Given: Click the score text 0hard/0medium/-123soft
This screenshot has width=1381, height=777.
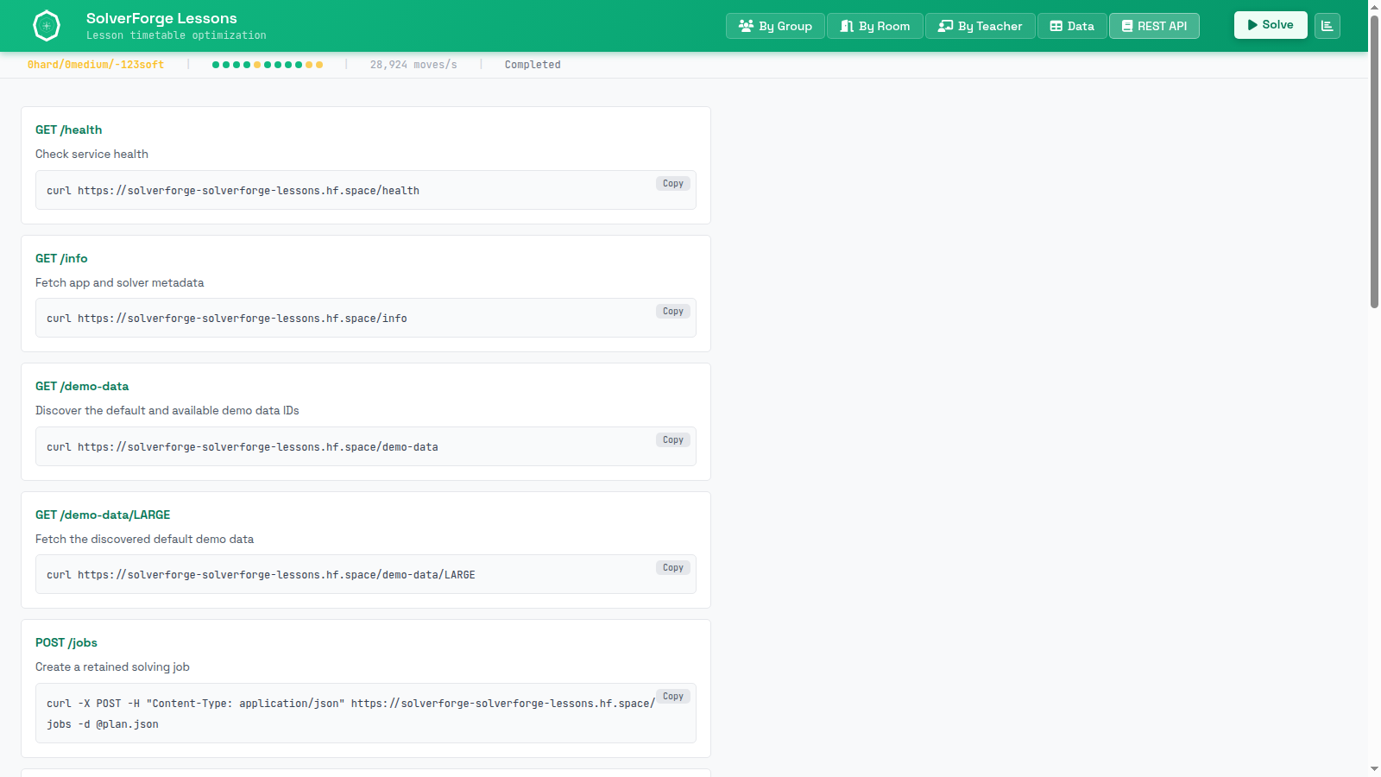Looking at the screenshot, I should click(x=96, y=65).
